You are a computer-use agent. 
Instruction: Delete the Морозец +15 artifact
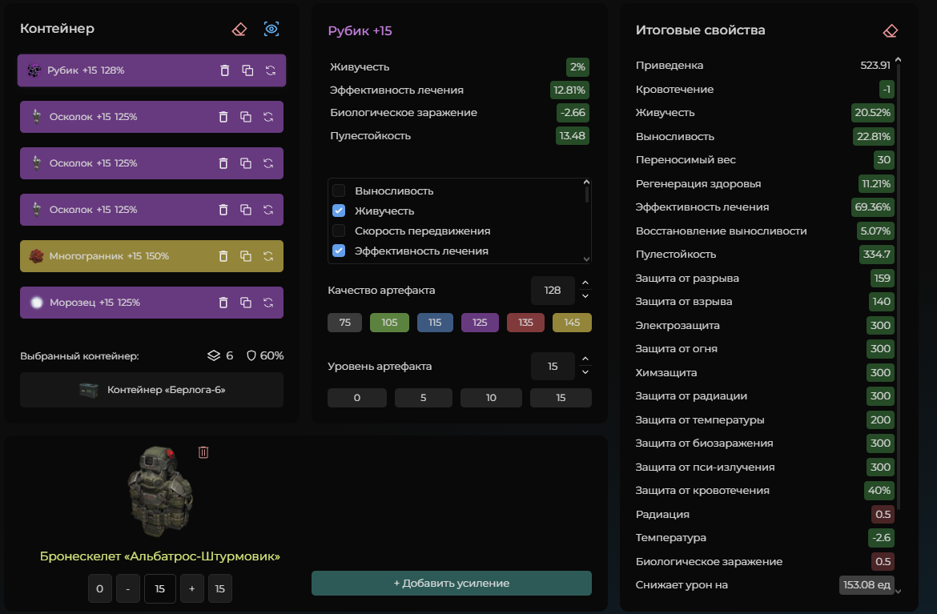pyautogui.click(x=223, y=303)
